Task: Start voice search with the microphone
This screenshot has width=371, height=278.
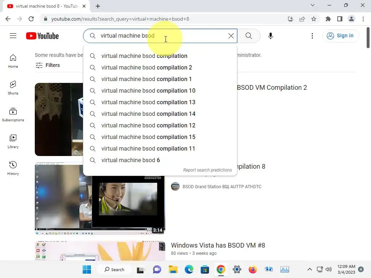Action: click(x=270, y=36)
